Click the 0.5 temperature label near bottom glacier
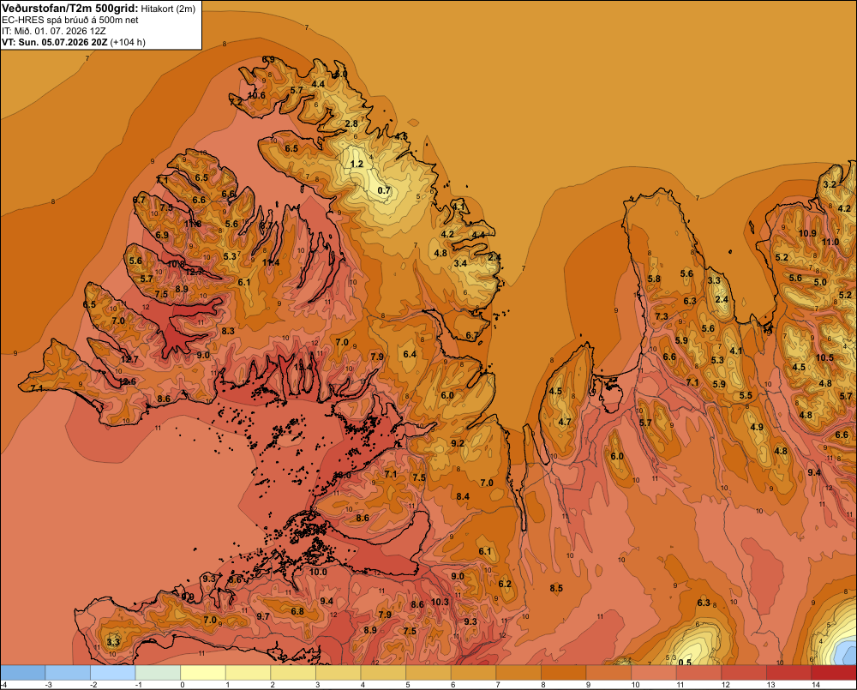 click(684, 663)
